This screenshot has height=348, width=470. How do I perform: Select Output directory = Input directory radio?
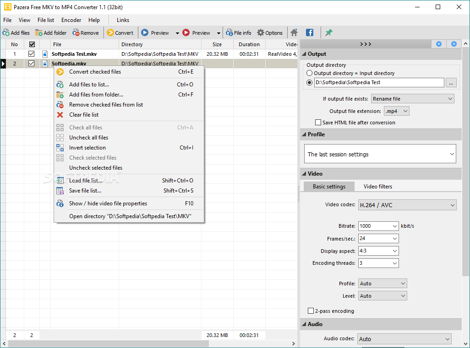(309, 73)
